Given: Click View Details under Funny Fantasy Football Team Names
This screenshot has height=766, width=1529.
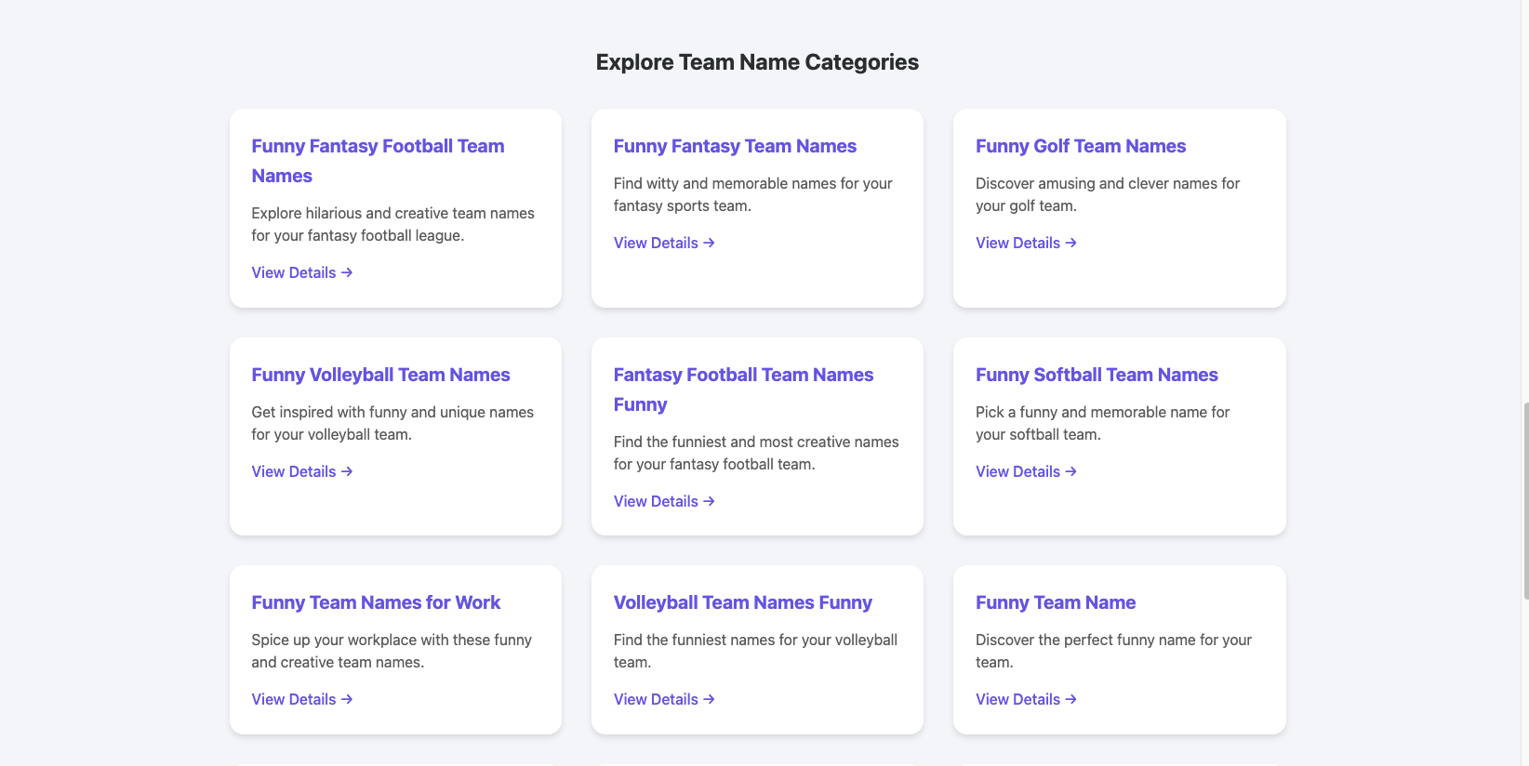Looking at the screenshot, I should (x=302, y=272).
